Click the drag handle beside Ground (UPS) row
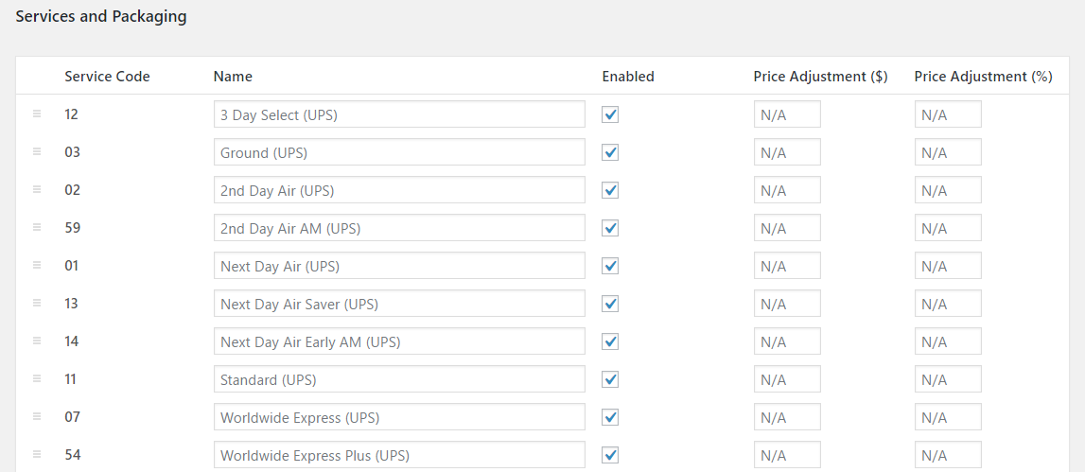This screenshot has height=472, width=1085. 38,151
